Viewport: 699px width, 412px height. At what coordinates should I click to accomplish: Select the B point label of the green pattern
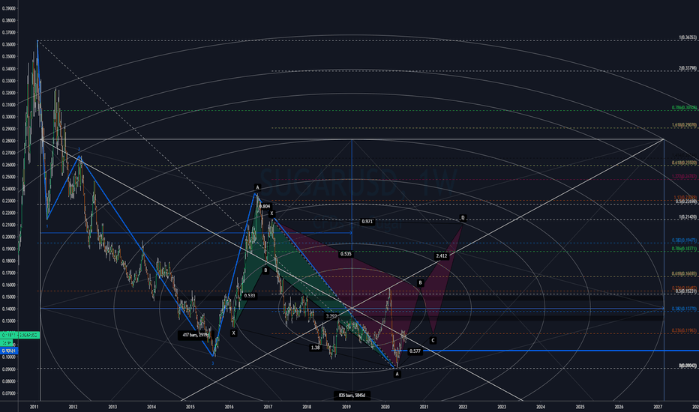[x=265, y=270]
